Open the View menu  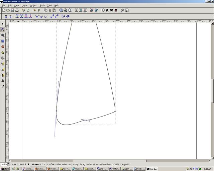click(17, 5)
